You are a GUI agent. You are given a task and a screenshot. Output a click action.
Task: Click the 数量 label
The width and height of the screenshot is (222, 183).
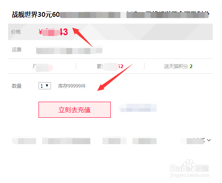(x=16, y=86)
